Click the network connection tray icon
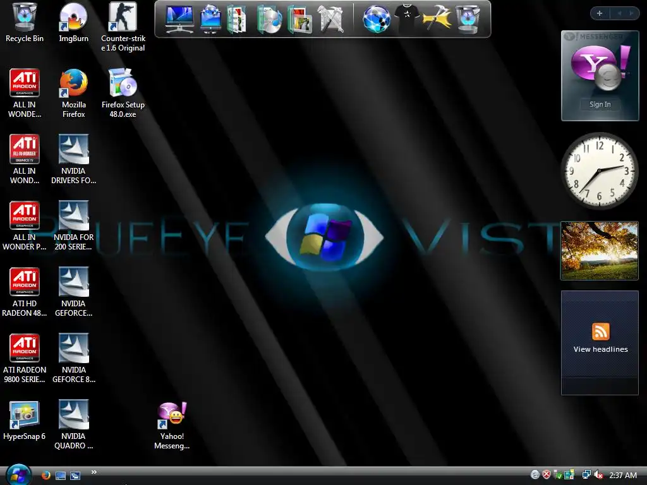 pos(586,475)
